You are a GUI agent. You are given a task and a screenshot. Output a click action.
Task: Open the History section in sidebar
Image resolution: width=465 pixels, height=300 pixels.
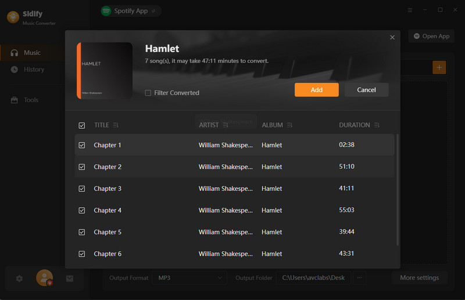tap(32, 69)
